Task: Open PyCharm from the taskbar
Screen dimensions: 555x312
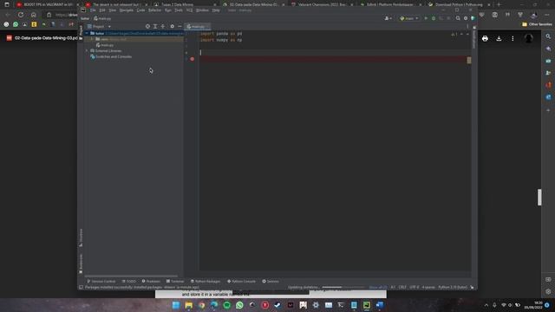Action: pyautogui.click(x=367, y=305)
